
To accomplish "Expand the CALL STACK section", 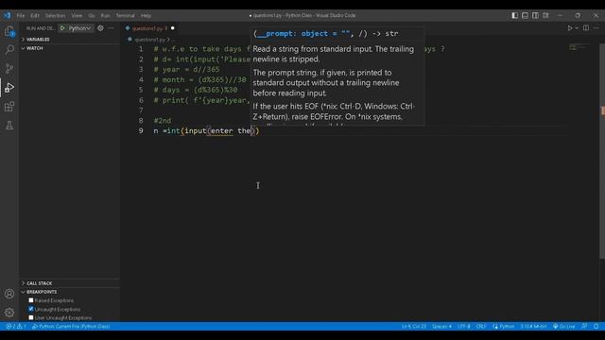I will pyautogui.click(x=69, y=283).
